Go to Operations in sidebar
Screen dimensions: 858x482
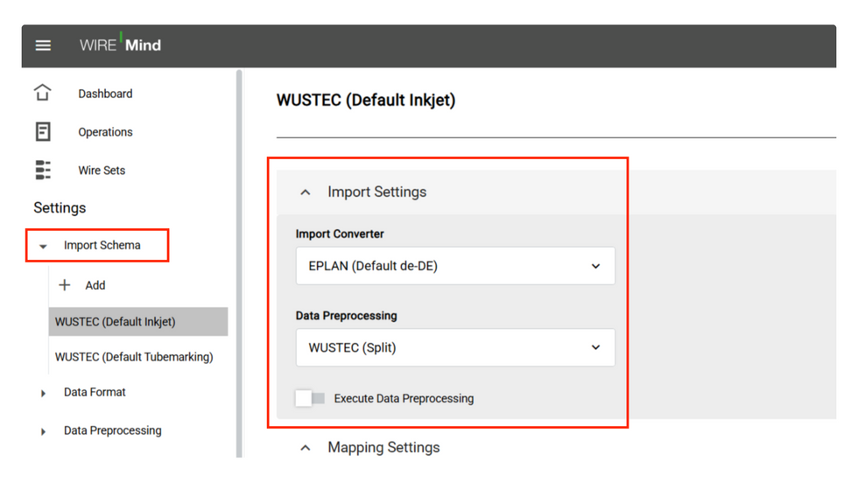click(x=105, y=132)
